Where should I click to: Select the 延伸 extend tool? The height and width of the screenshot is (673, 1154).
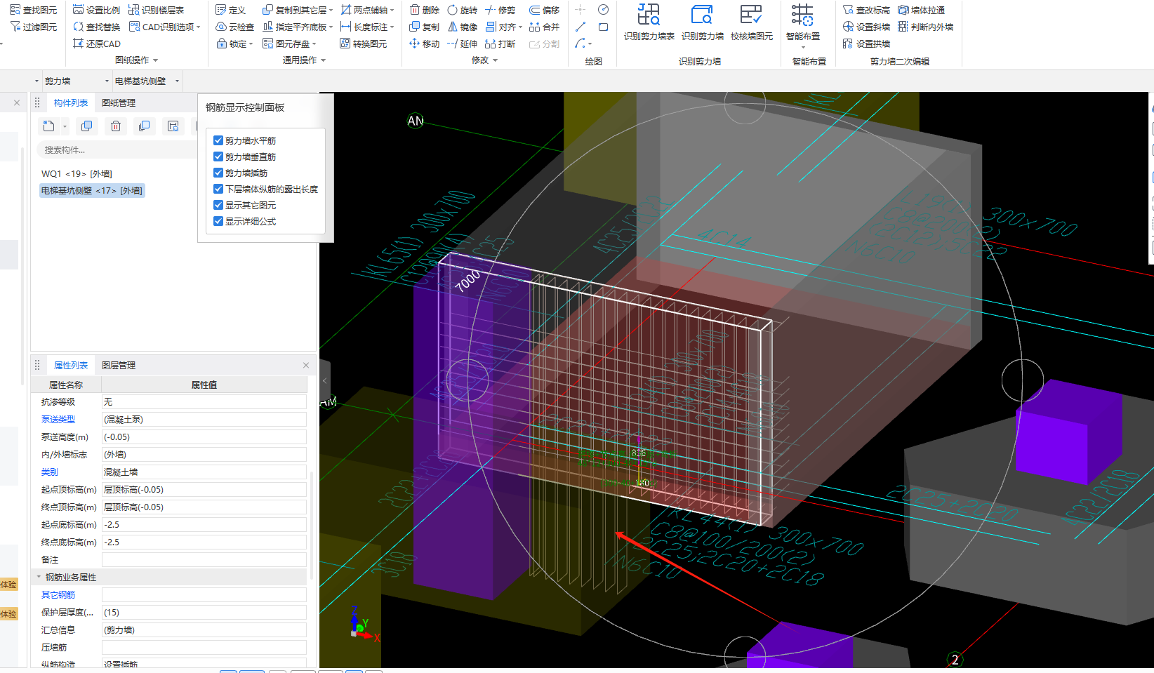click(x=462, y=44)
